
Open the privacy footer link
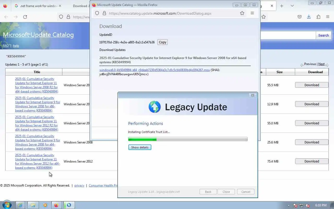click(79, 185)
